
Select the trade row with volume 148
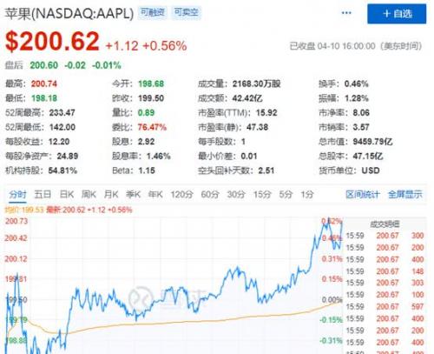pos(385,271)
